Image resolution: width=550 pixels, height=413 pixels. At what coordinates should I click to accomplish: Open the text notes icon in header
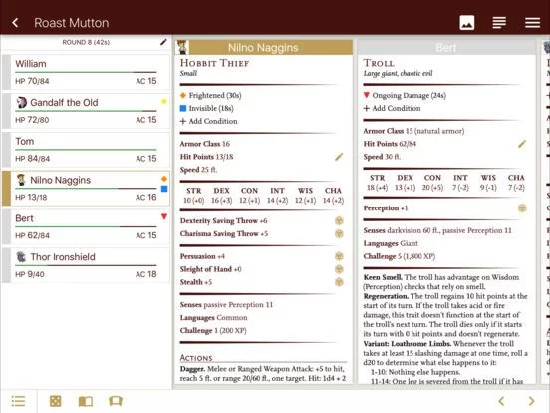pos(499,23)
